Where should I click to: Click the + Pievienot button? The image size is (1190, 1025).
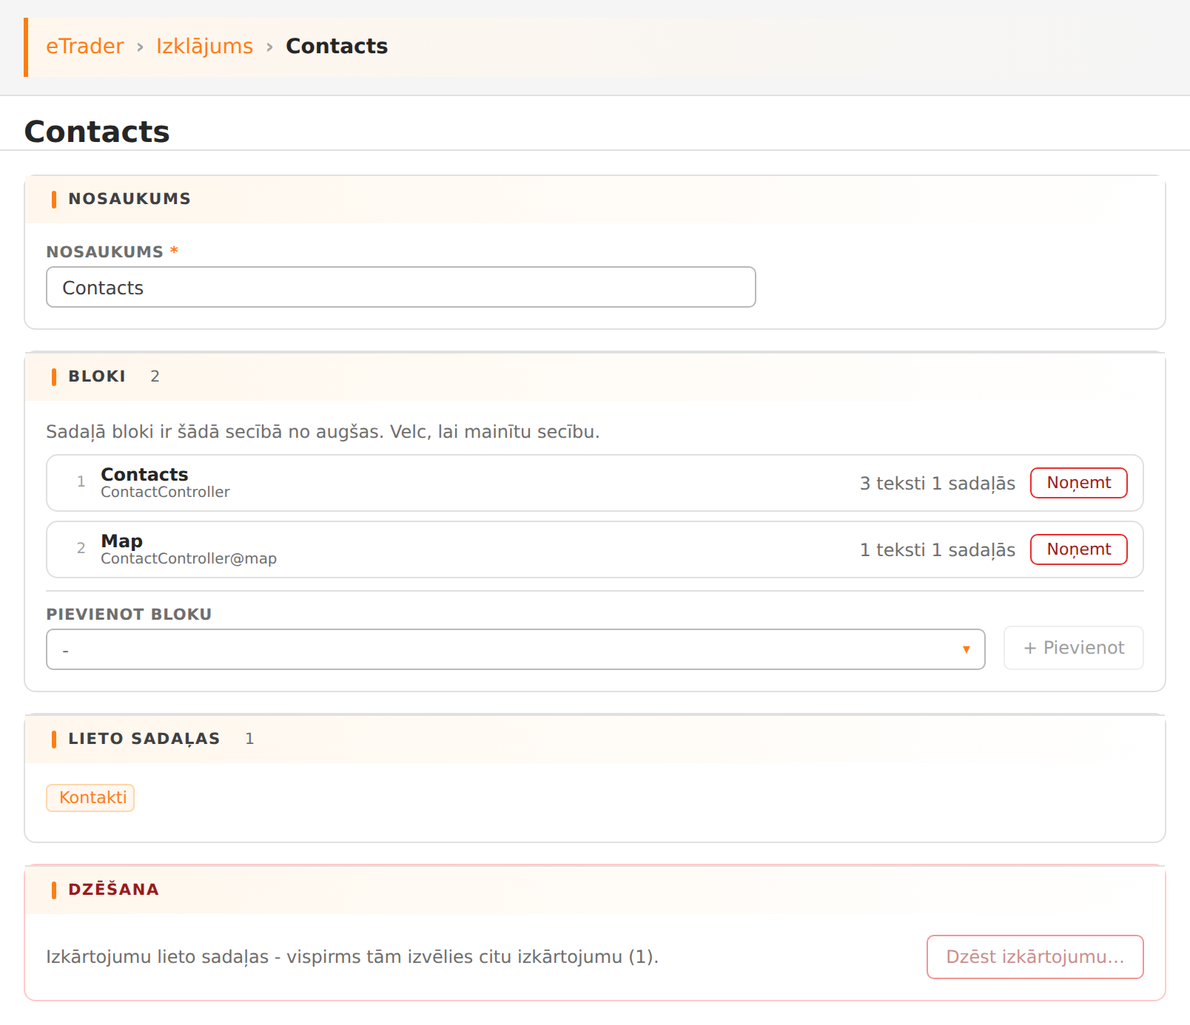(x=1074, y=648)
